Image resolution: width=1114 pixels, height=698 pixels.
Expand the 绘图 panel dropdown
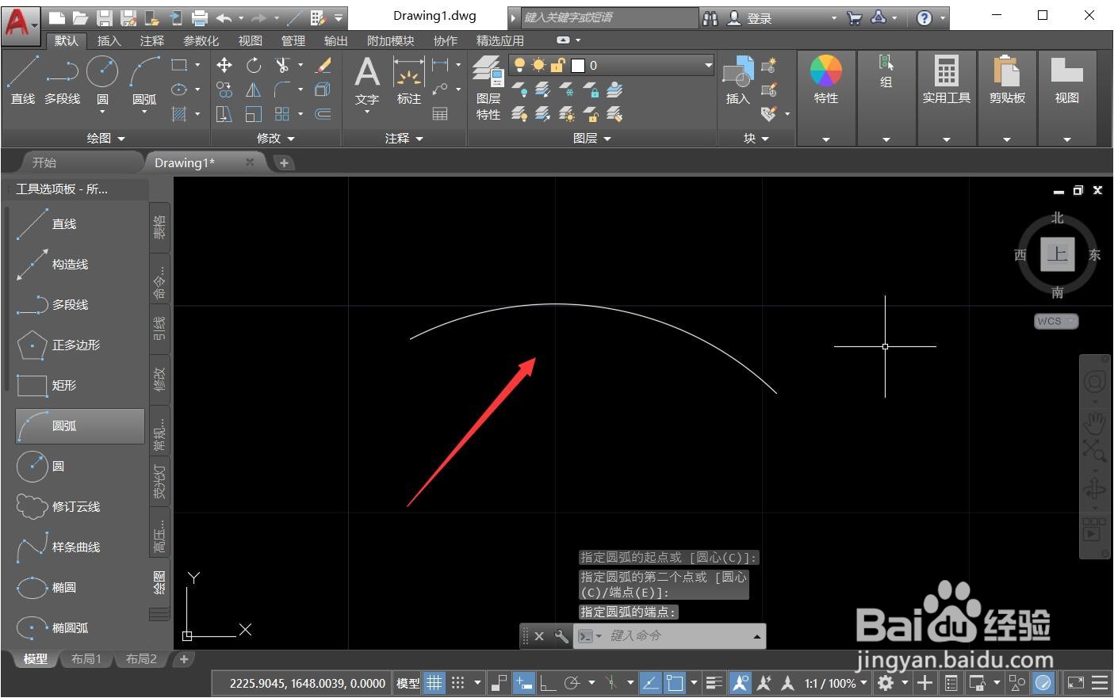(x=106, y=138)
